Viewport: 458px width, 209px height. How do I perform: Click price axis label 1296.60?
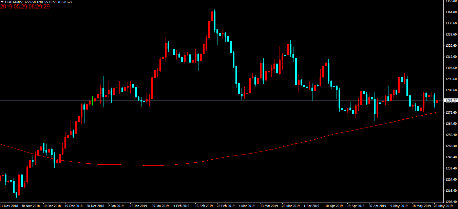(451, 79)
